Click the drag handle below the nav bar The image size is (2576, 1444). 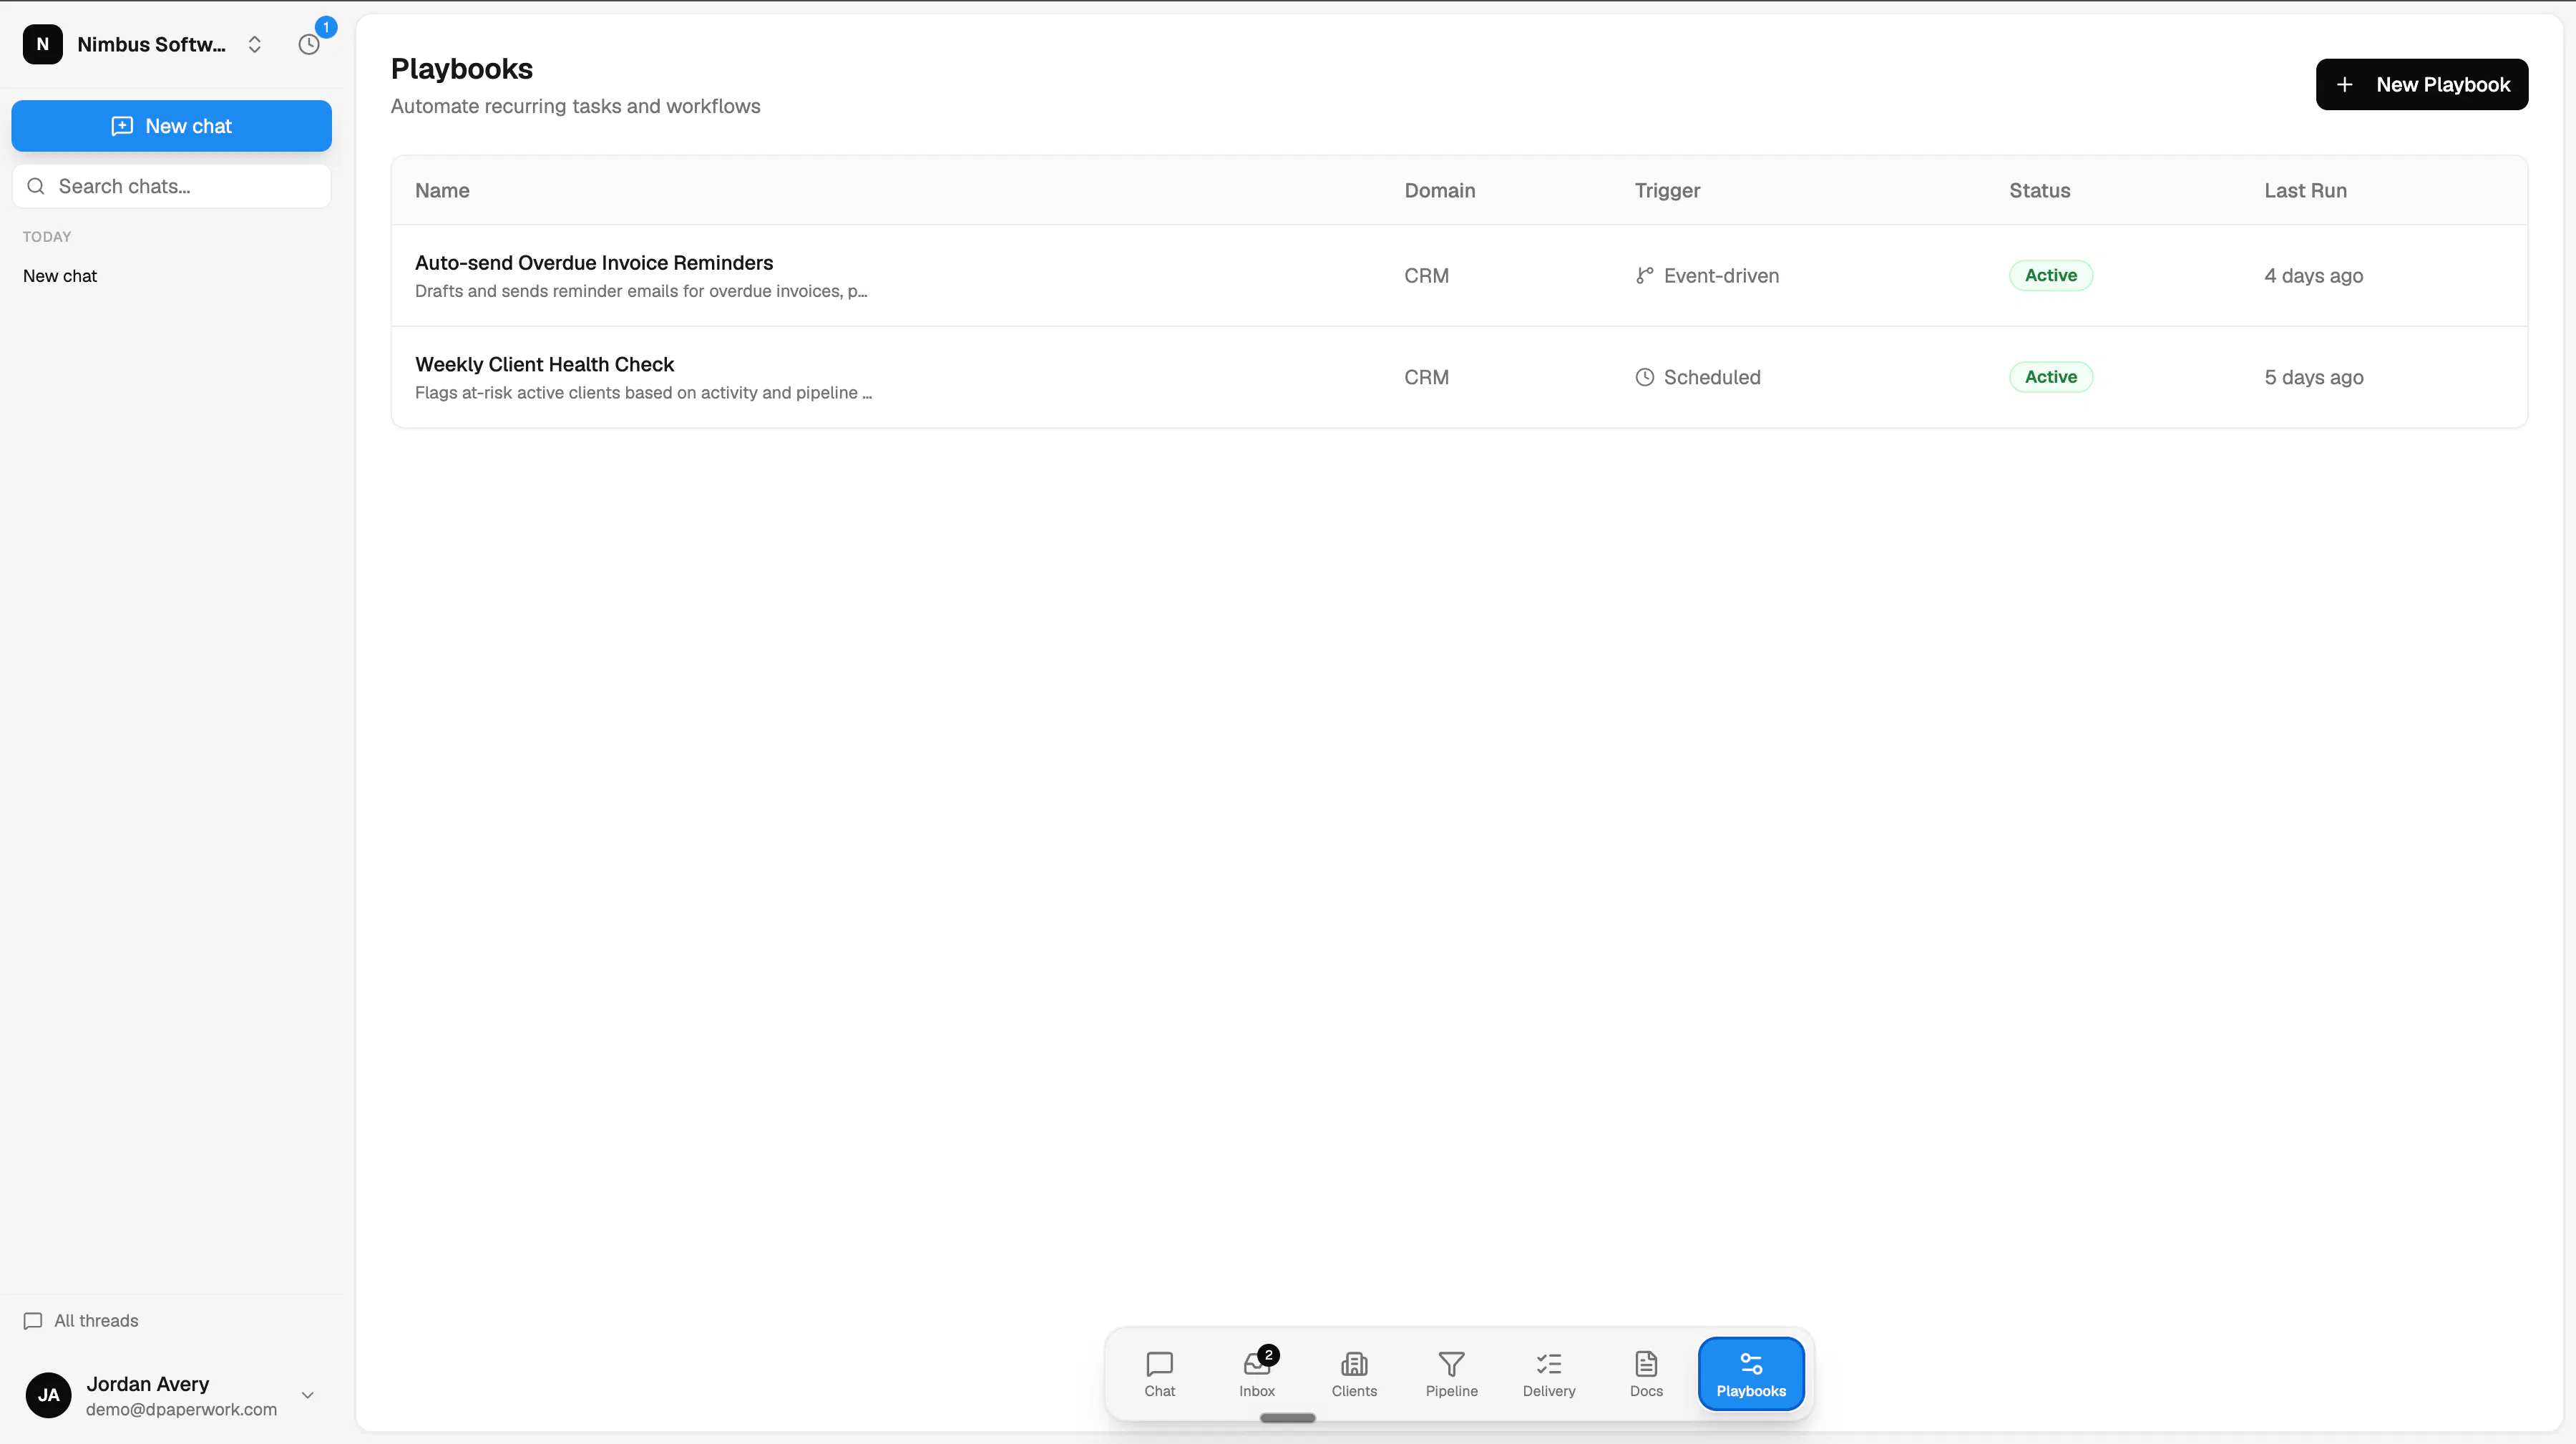(1287, 1418)
